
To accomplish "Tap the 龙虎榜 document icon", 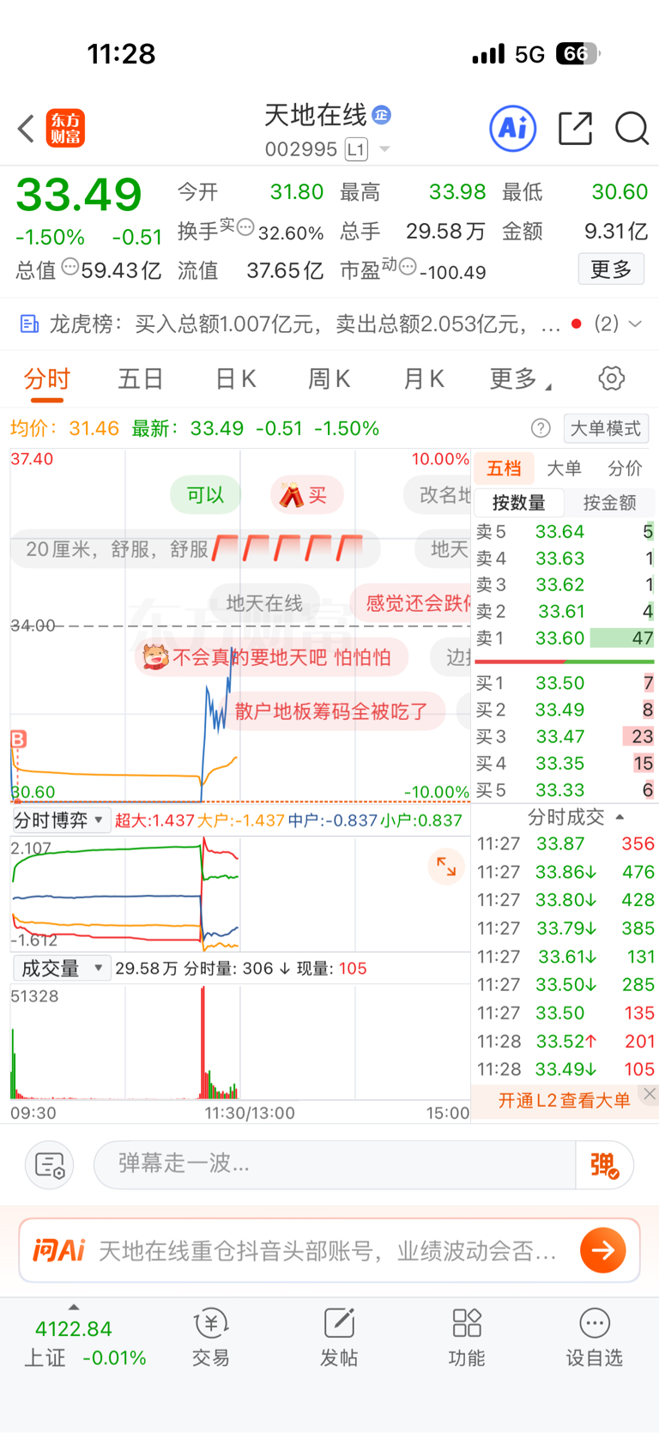I will pos(29,323).
